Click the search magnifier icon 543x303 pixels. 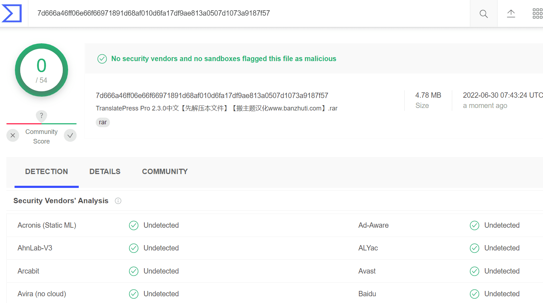(x=483, y=13)
